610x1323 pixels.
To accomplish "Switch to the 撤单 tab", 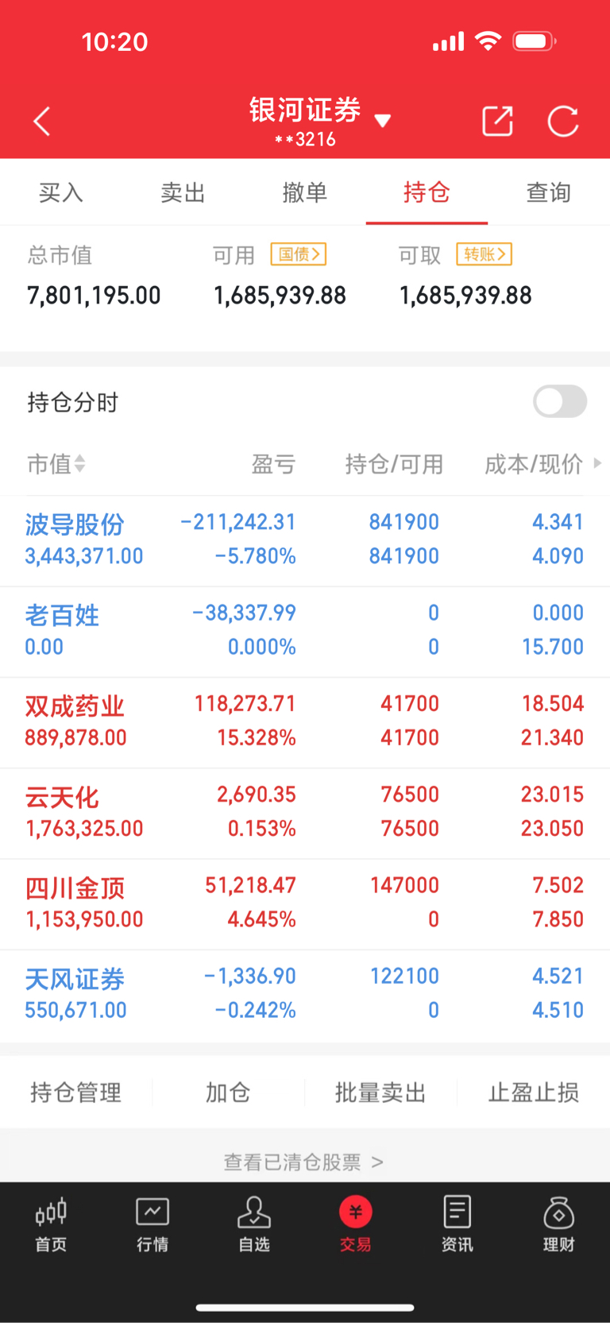I will (x=305, y=192).
